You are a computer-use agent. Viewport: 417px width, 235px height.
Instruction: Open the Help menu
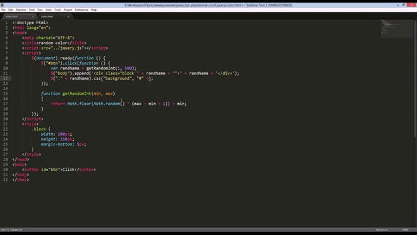tap(94, 10)
